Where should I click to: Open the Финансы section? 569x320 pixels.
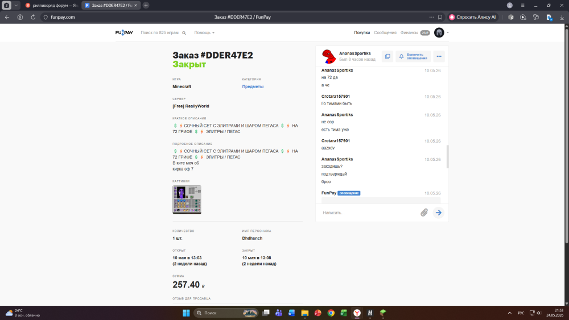pyautogui.click(x=409, y=32)
